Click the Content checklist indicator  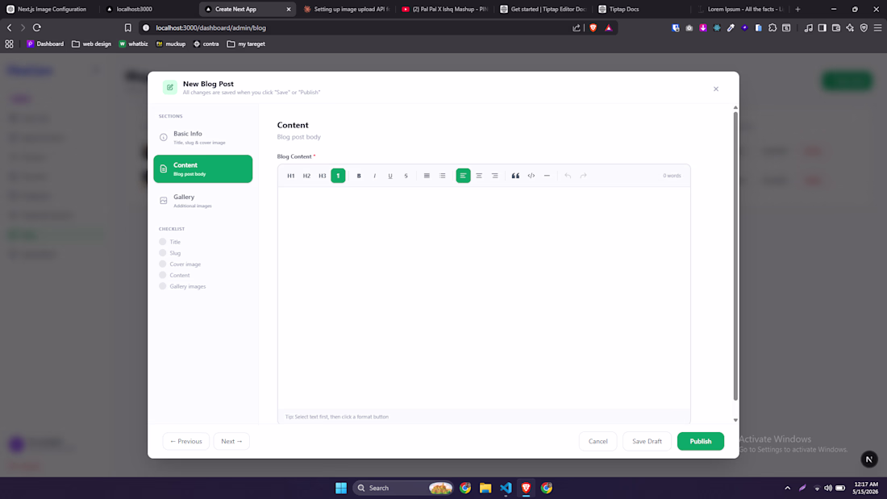pyautogui.click(x=162, y=275)
